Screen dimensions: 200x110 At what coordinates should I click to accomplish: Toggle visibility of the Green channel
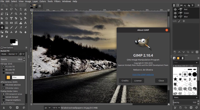click(175, 13)
